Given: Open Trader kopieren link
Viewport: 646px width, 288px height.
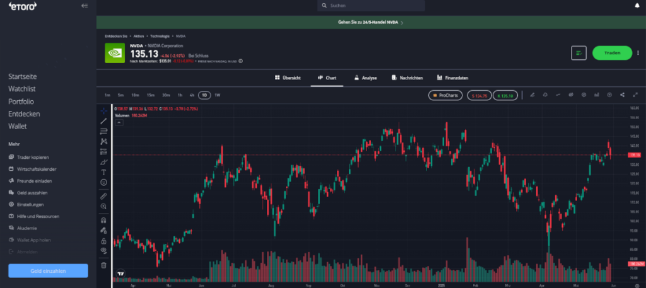Looking at the screenshot, I should [29, 157].
